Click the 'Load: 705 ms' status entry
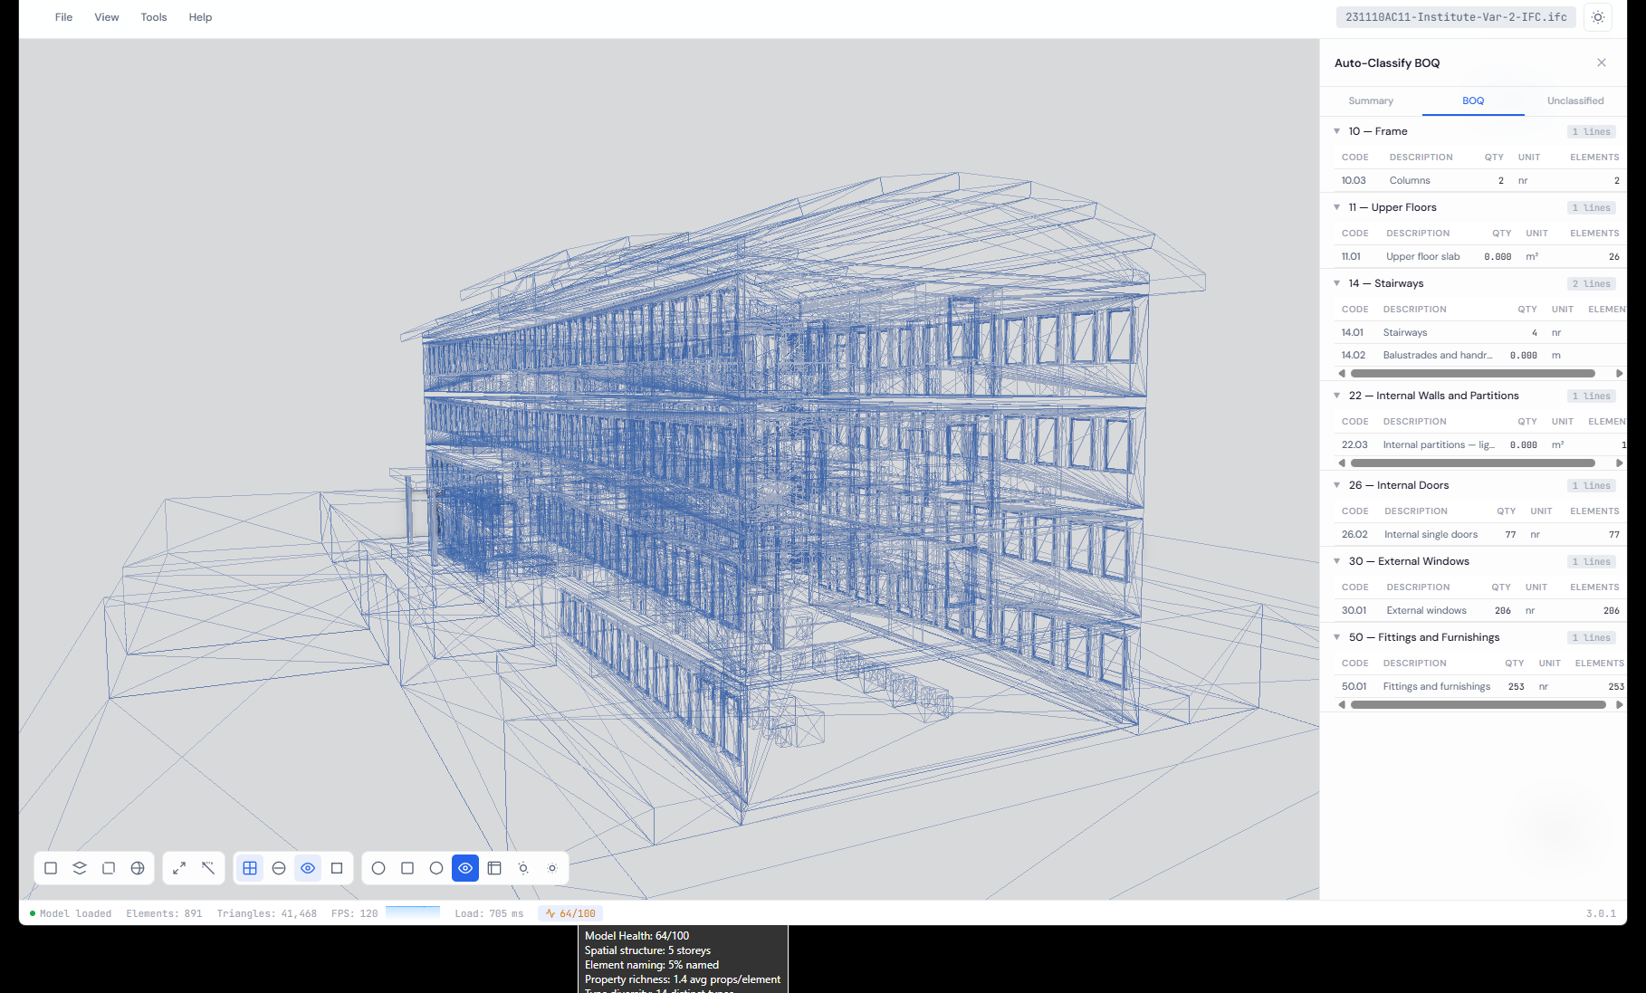Image resolution: width=1646 pixels, height=993 pixels. (489, 913)
